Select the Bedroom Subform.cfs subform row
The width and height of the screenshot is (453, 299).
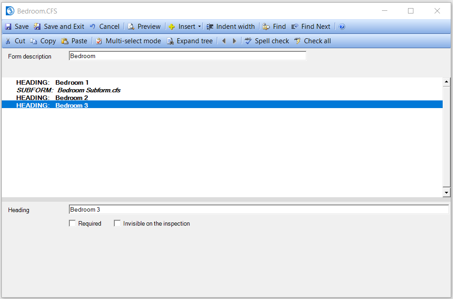(x=222, y=90)
